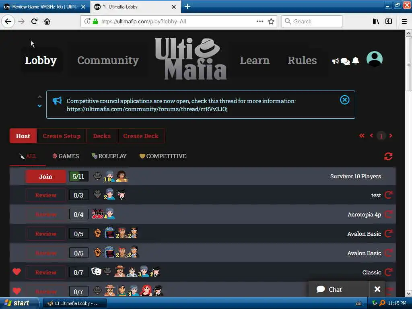Click the Host button

point(23,136)
